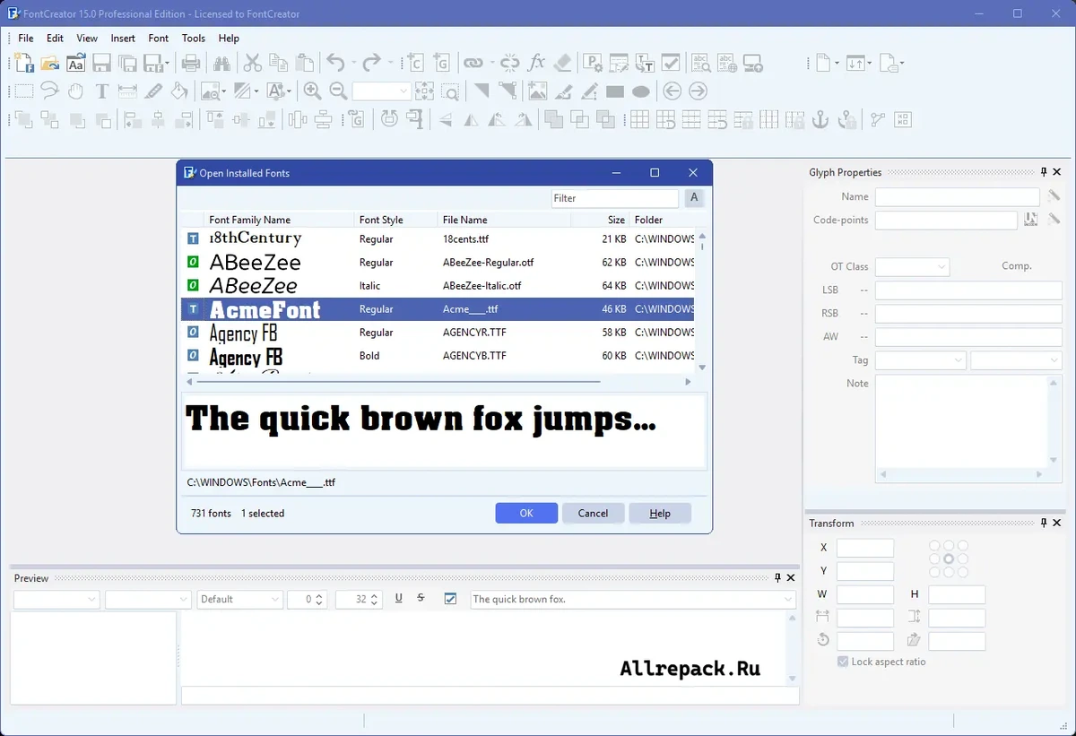Viewport: 1076px width, 736px height.
Task: Click the filled rectangle shape icon
Action: (615, 91)
